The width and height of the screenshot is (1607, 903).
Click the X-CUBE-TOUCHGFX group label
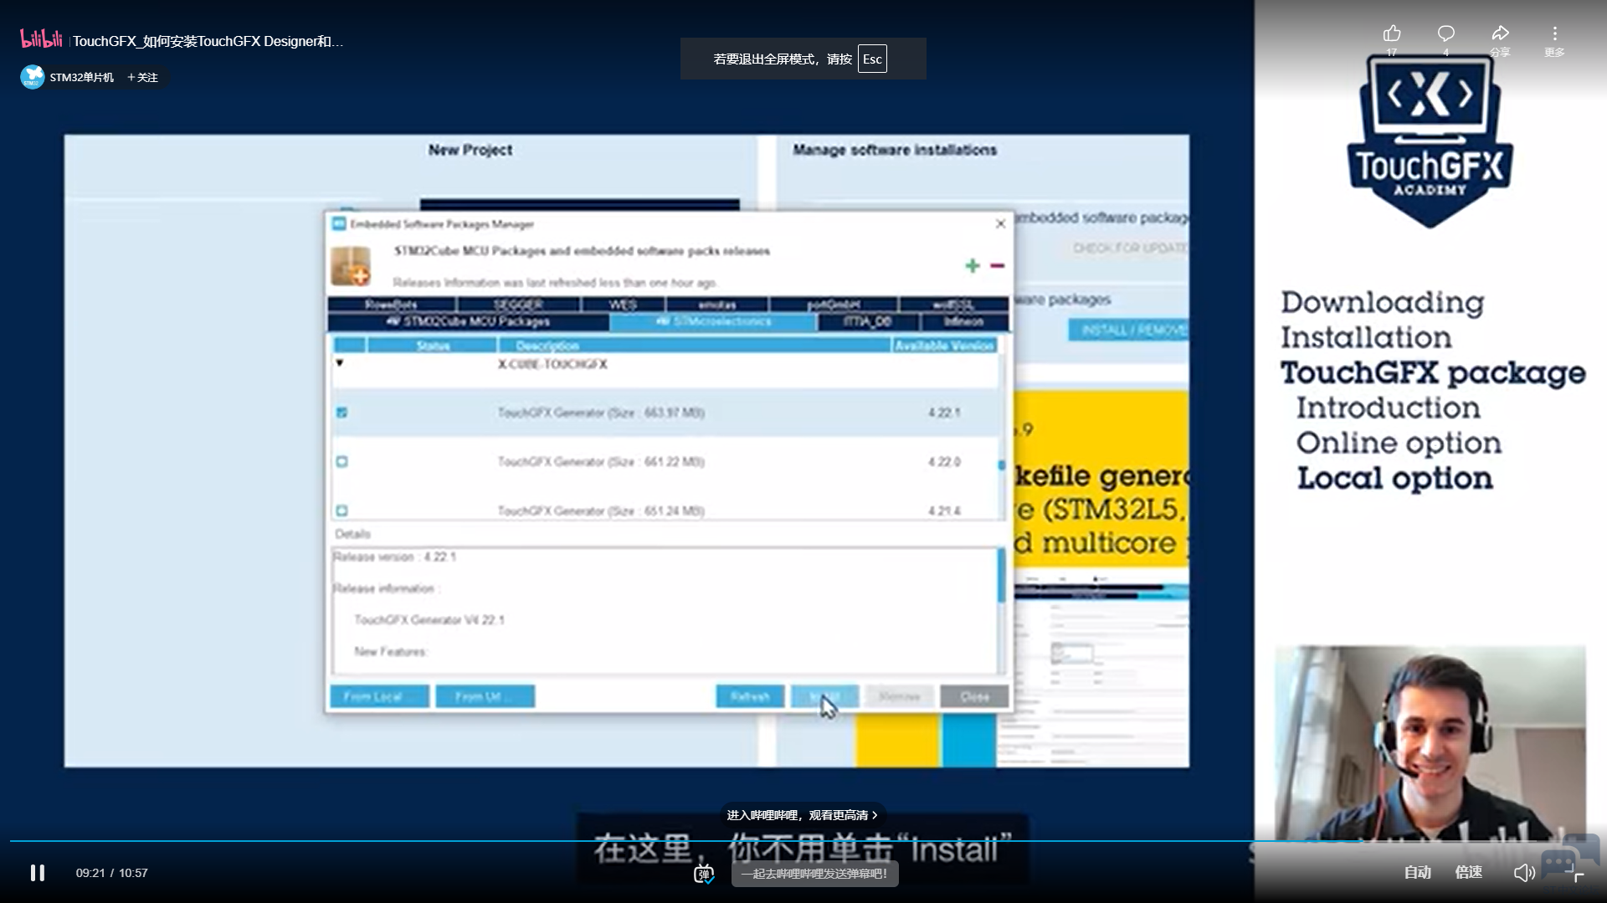(552, 364)
